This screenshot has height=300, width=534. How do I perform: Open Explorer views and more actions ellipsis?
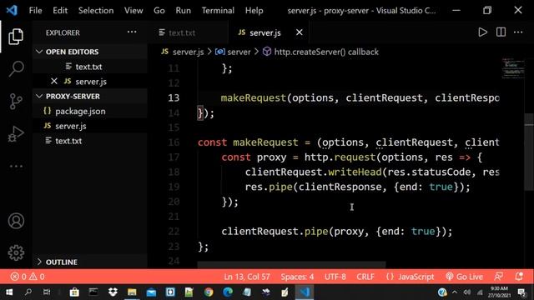(x=132, y=32)
